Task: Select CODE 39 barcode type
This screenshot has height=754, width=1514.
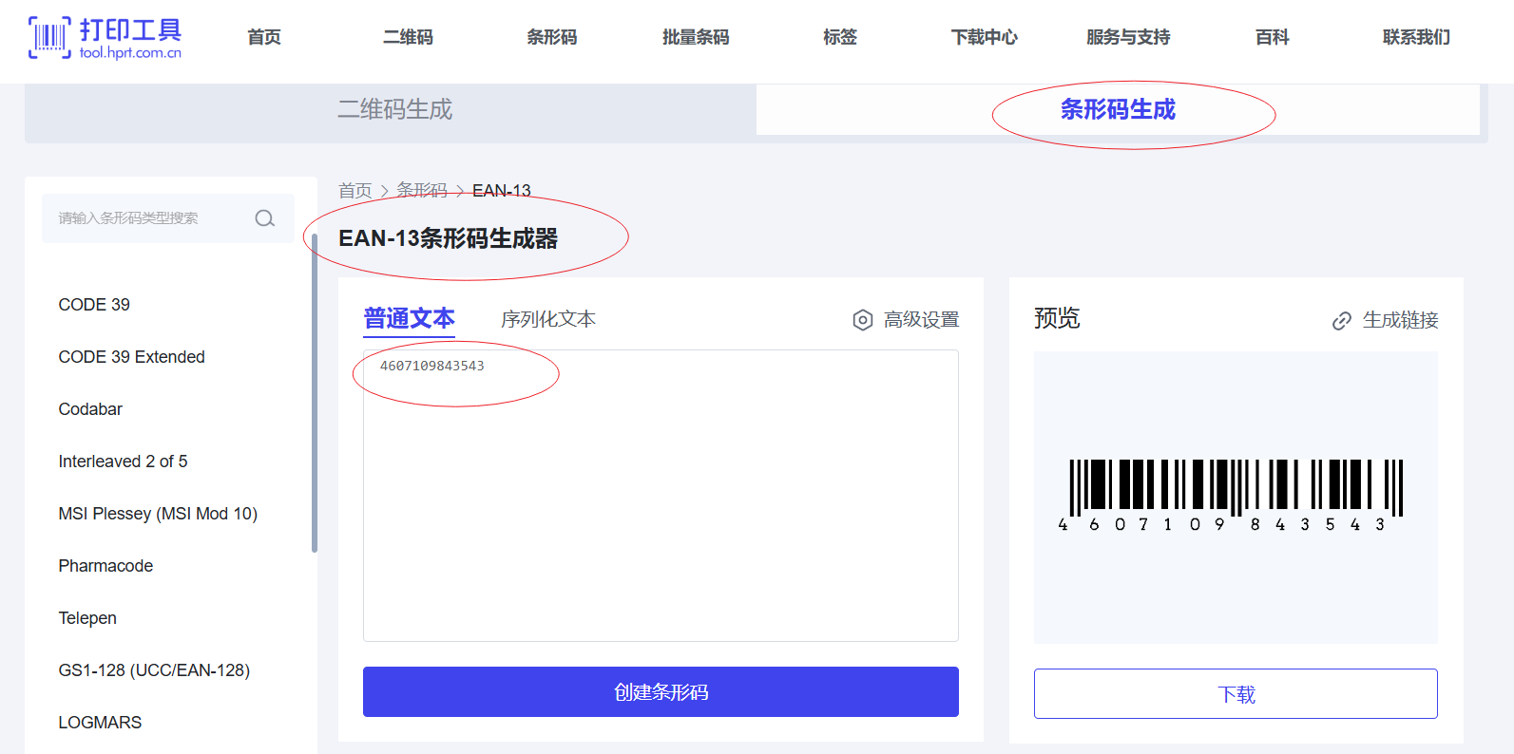Action: coord(94,305)
